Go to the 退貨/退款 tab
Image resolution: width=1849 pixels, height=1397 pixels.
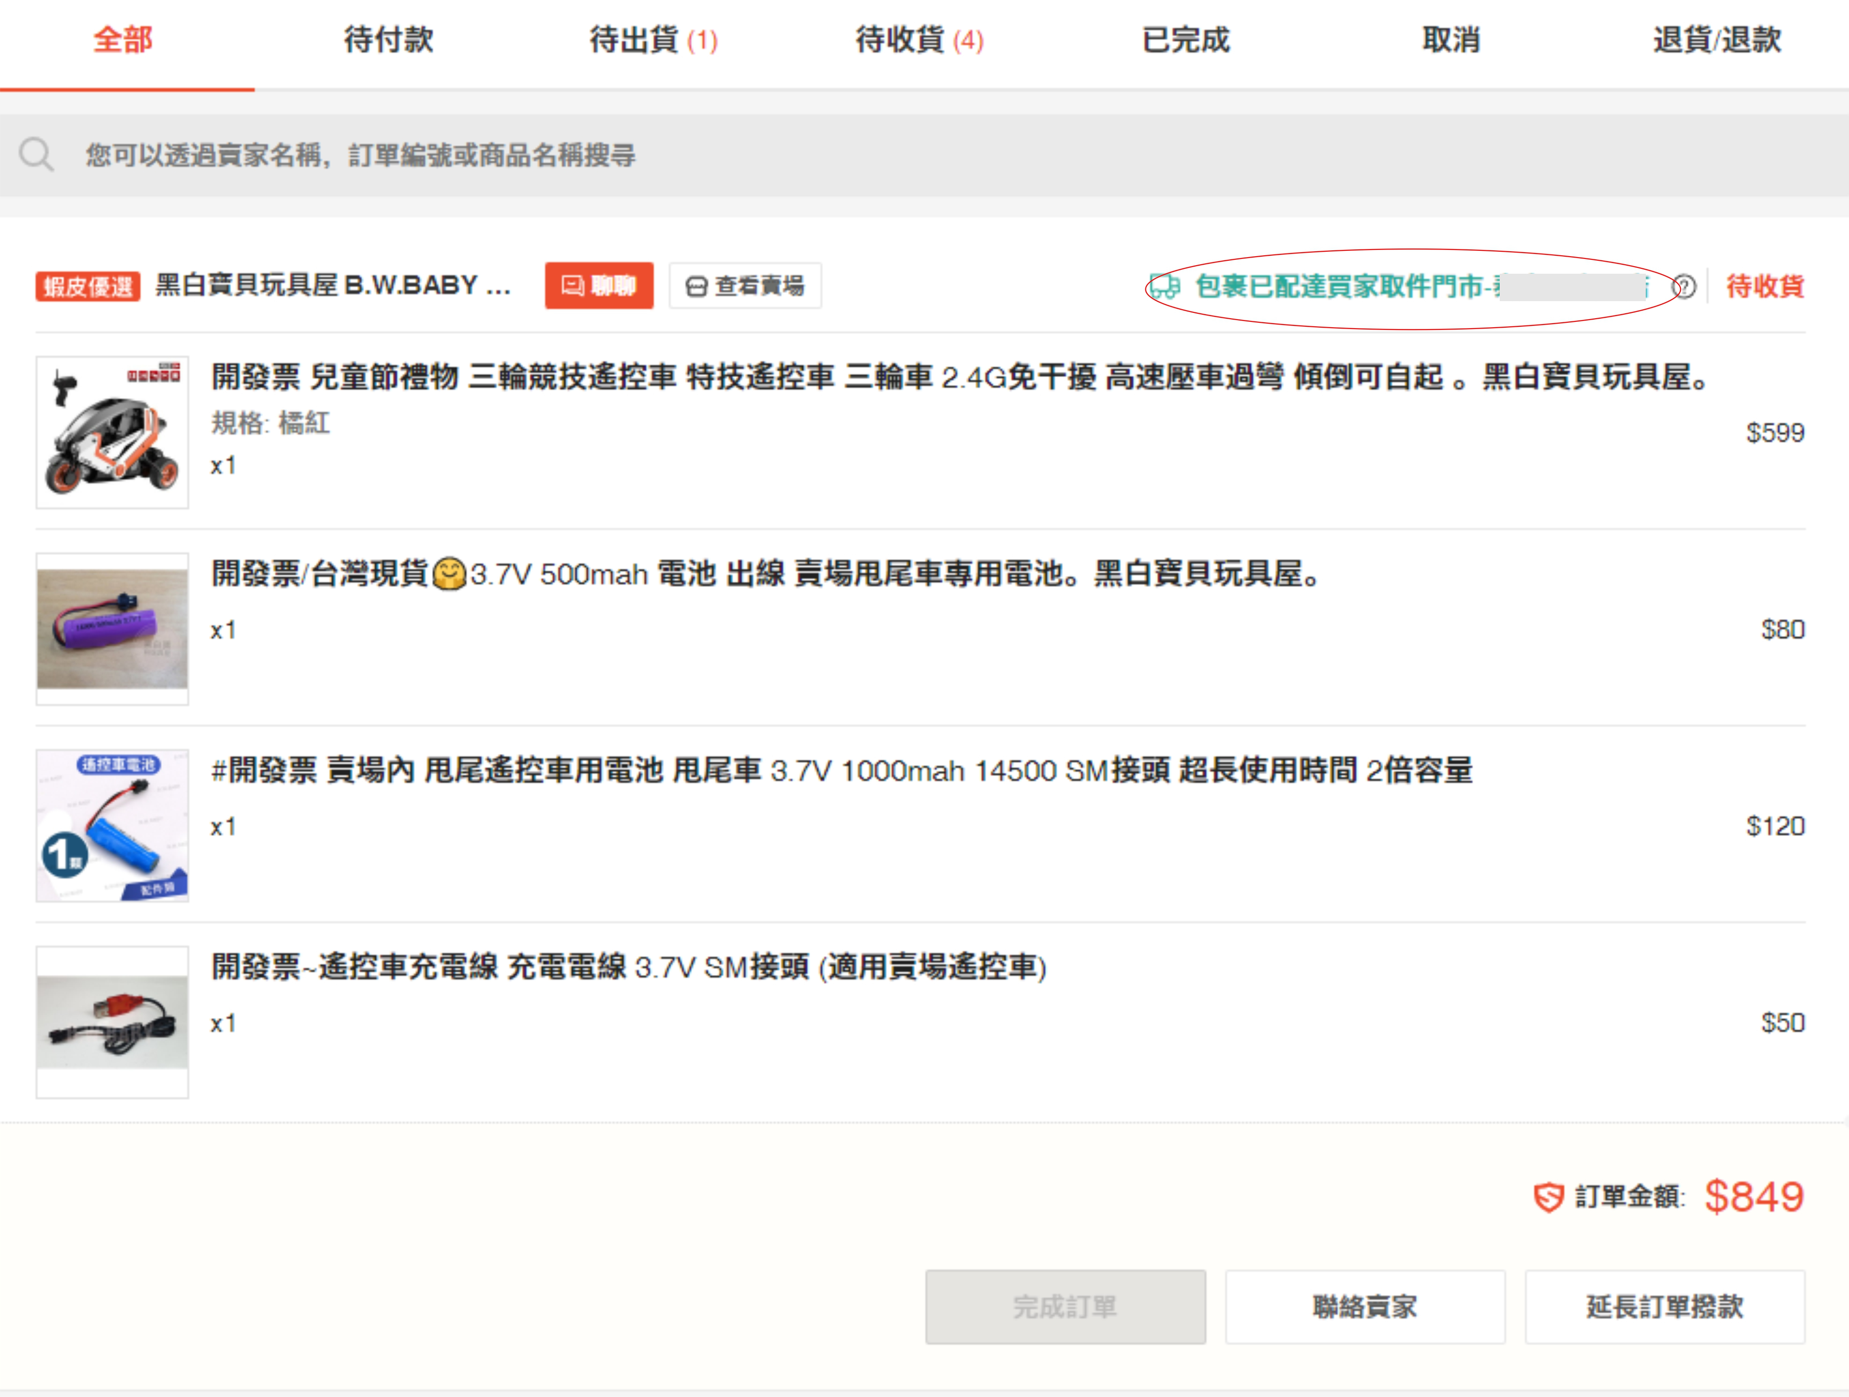[1717, 40]
